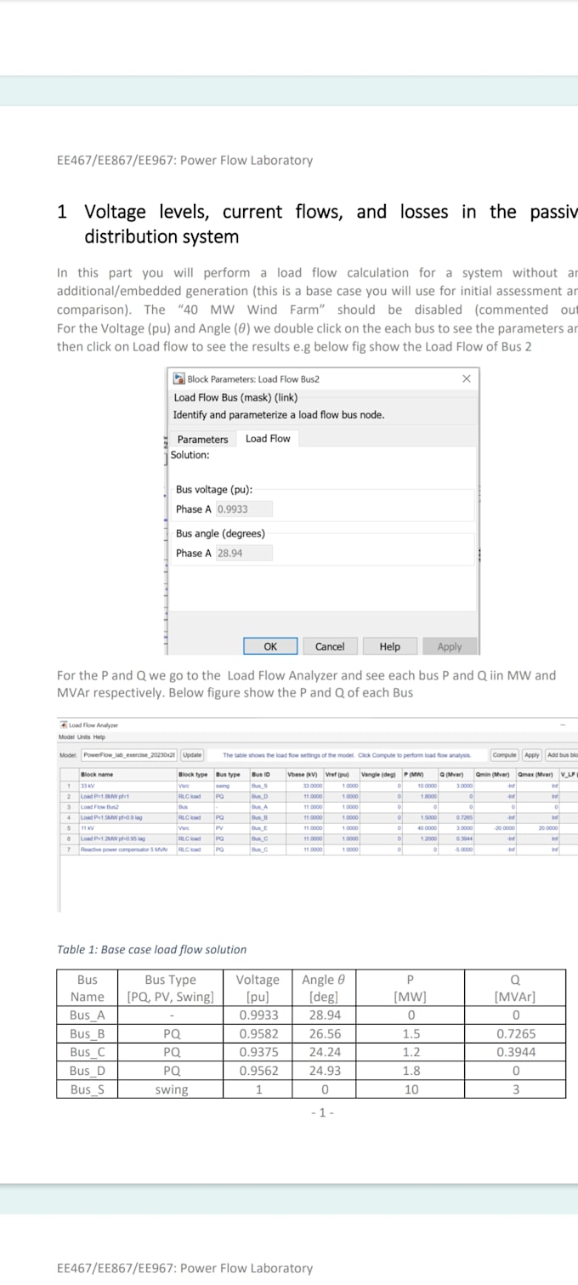Click Compute to run load flow analysis
The image size is (578, 1285).
(x=505, y=754)
